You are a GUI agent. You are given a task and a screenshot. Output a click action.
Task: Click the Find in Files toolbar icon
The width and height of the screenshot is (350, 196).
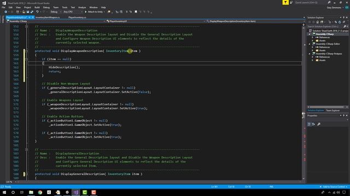[x=109, y=12]
